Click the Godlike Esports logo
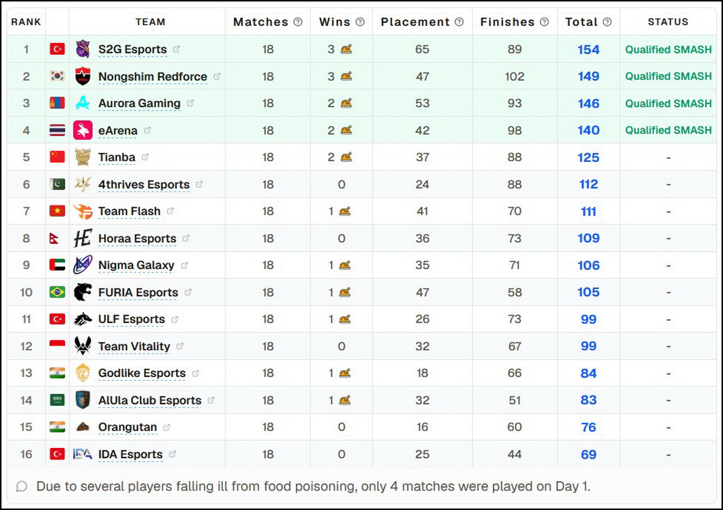 (83, 373)
